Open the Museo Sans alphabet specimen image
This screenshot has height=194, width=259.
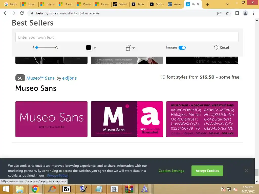click(x=202, y=119)
